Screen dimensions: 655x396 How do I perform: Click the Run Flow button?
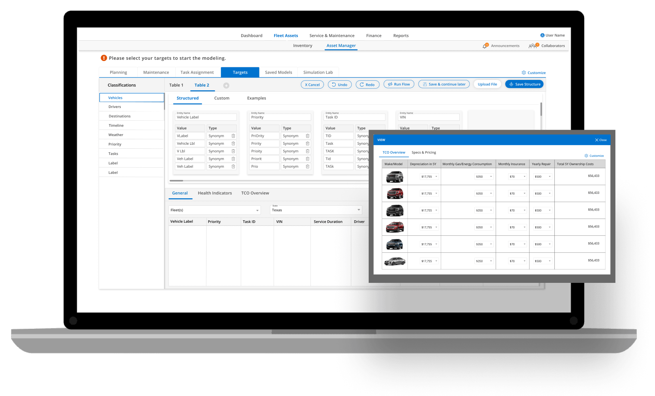point(399,84)
